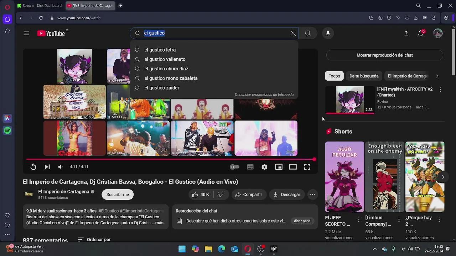456x256 pixels.
Task: Open more actions menu beside Descargar
Action: coord(312,194)
